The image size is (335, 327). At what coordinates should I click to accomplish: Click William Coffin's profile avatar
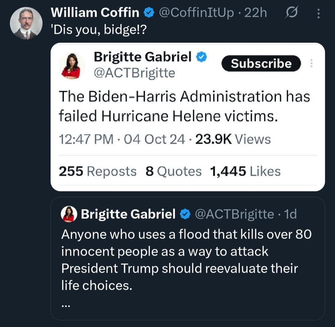[26, 23]
